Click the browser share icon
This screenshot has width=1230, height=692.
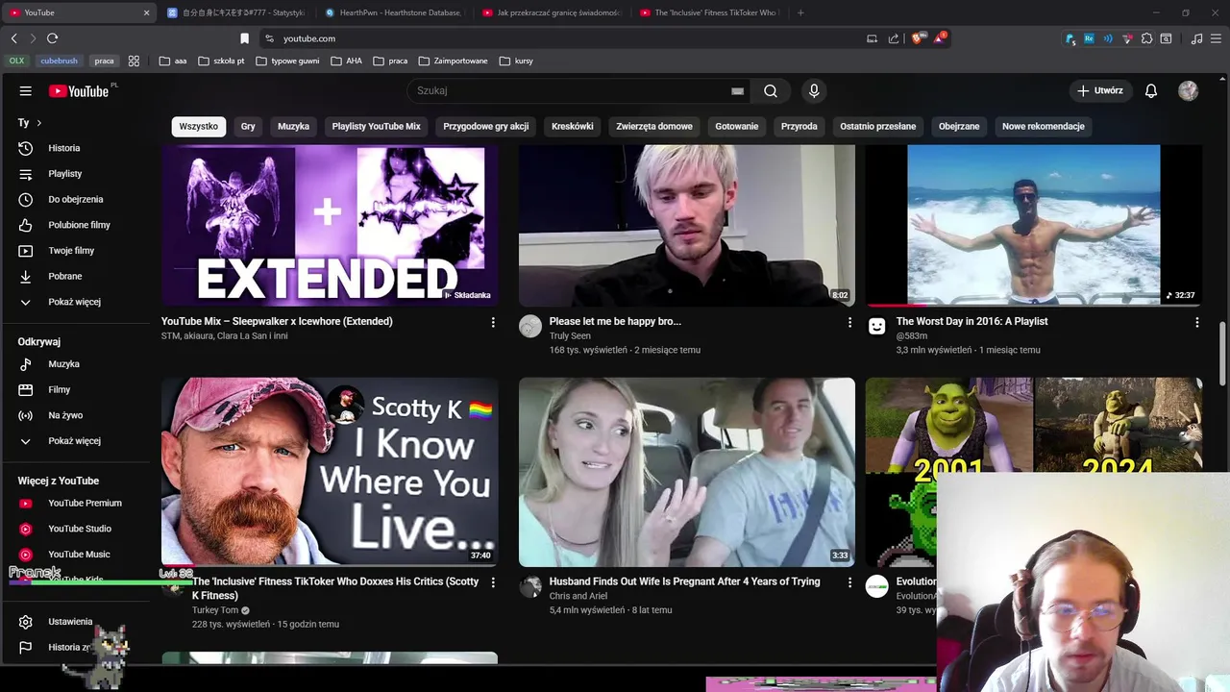894,38
